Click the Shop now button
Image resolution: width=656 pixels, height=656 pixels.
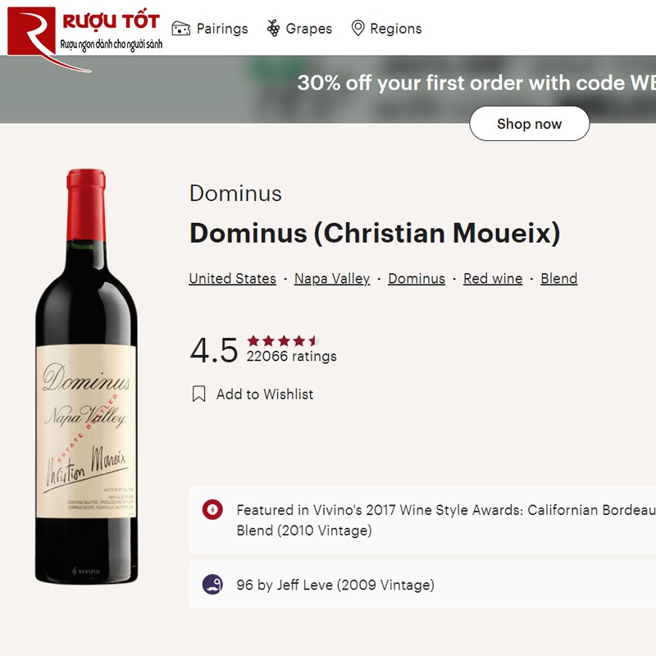pyautogui.click(x=529, y=124)
